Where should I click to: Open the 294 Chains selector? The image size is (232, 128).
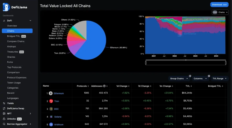[220, 12]
